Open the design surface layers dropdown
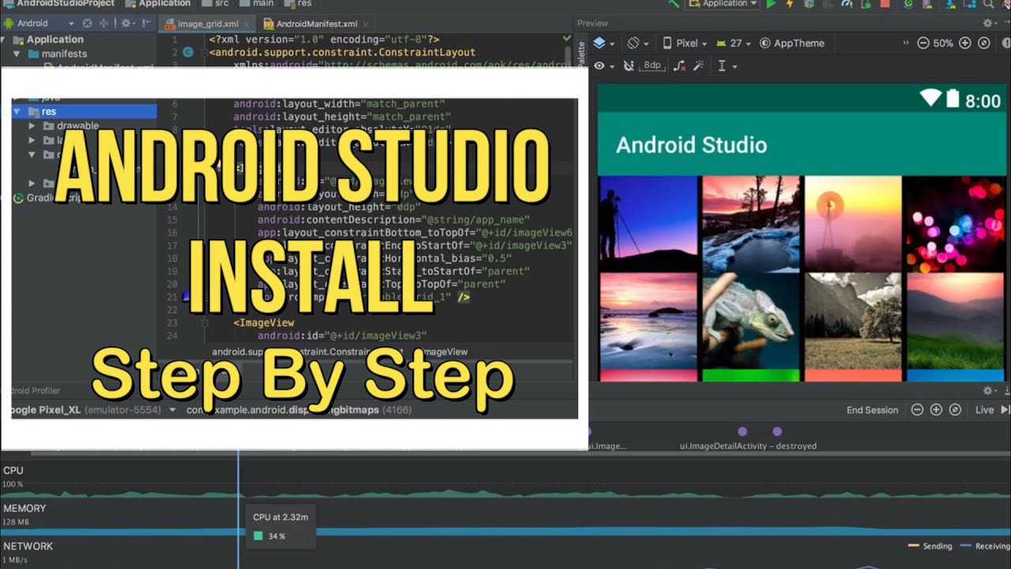The width and height of the screenshot is (1011, 569). 604,43
